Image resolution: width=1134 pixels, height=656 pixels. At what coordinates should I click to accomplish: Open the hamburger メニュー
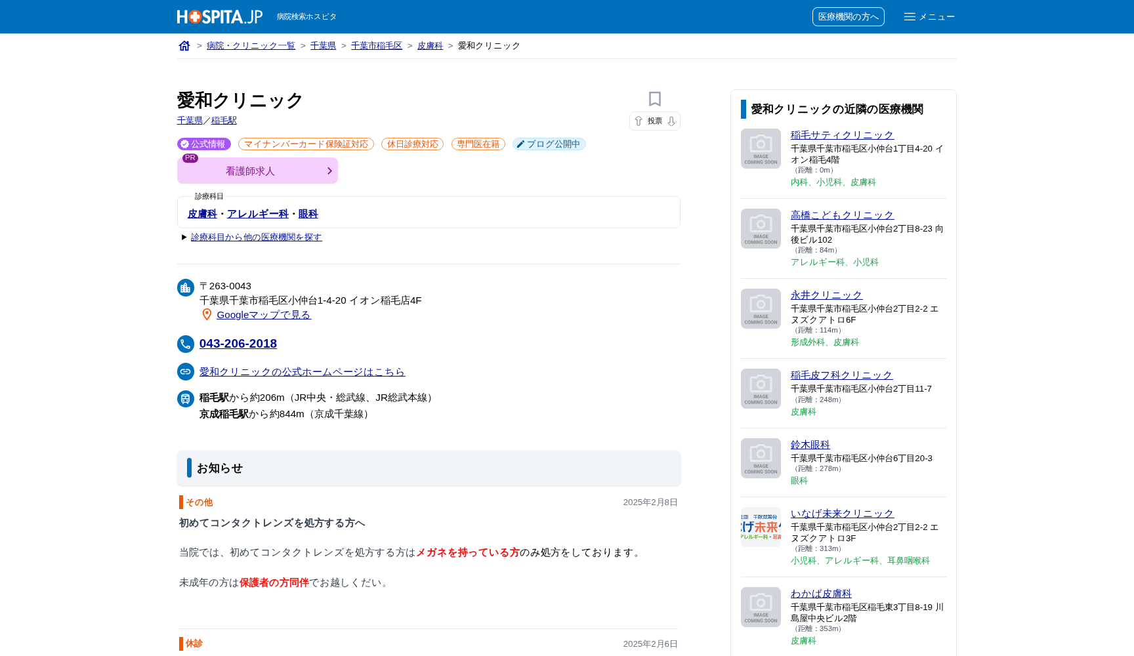tap(929, 16)
